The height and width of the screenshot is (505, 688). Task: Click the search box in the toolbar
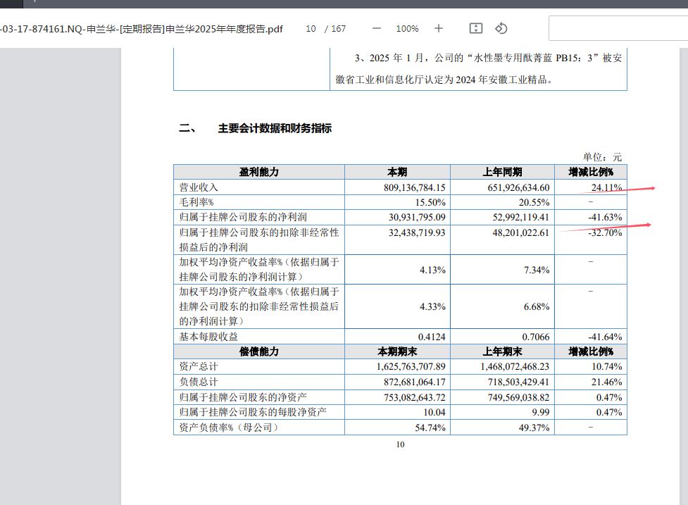tap(618, 28)
